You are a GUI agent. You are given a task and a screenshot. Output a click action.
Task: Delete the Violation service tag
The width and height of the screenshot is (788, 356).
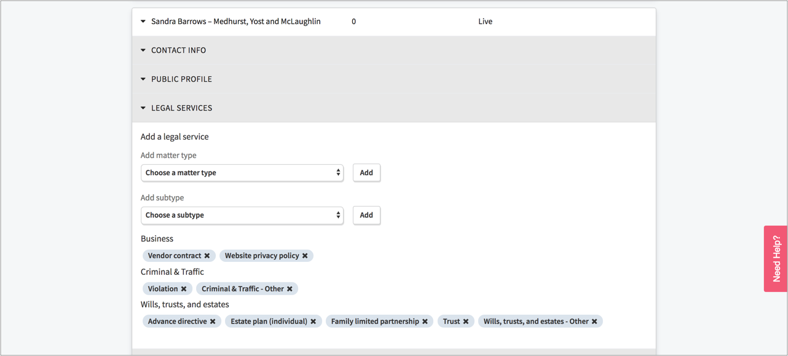pyautogui.click(x=184, y=289)
